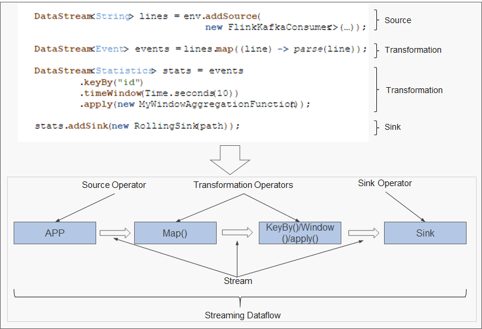Click the arrow between APP and Map()

115,234
